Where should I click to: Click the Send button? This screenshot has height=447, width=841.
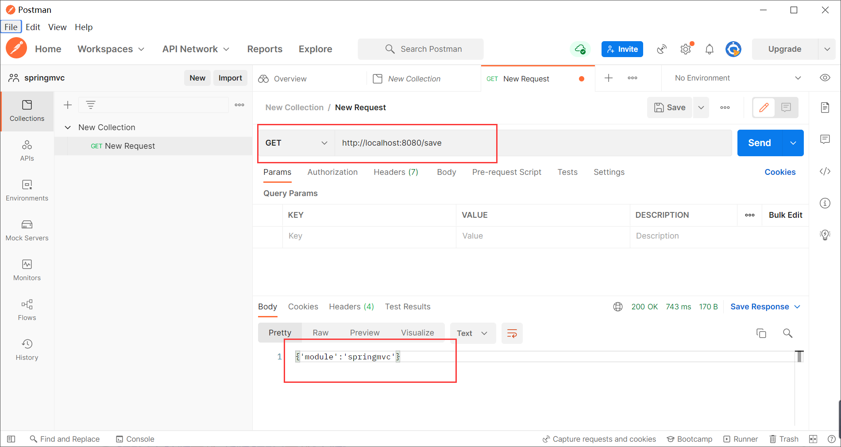pos(760,143)
